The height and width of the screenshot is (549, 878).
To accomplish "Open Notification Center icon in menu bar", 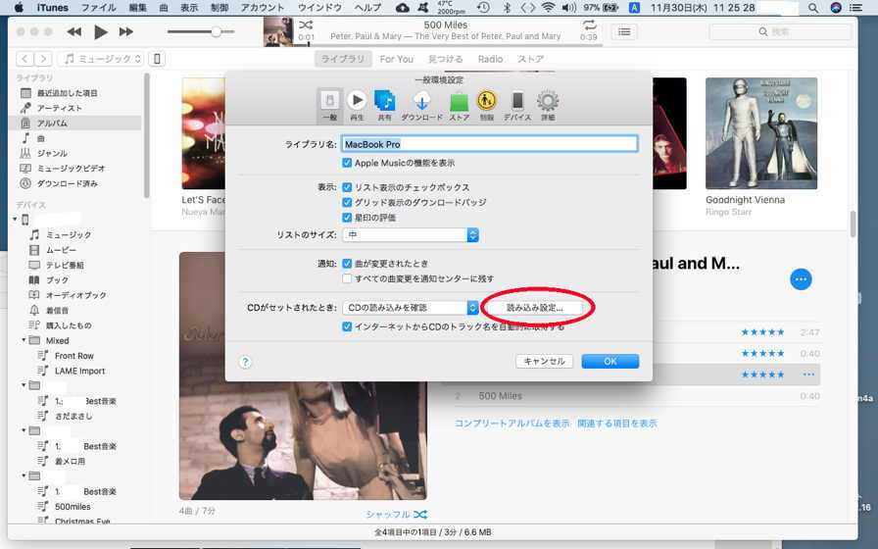I will (x=856, y=8).
